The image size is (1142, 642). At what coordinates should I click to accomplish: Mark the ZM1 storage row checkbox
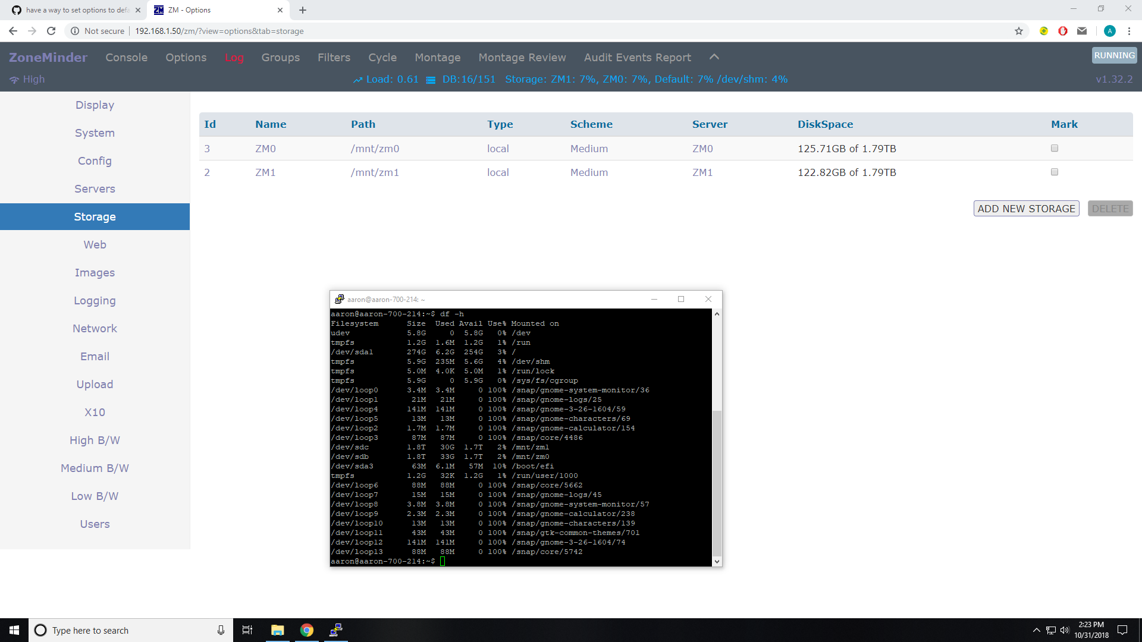(1054, 172)
